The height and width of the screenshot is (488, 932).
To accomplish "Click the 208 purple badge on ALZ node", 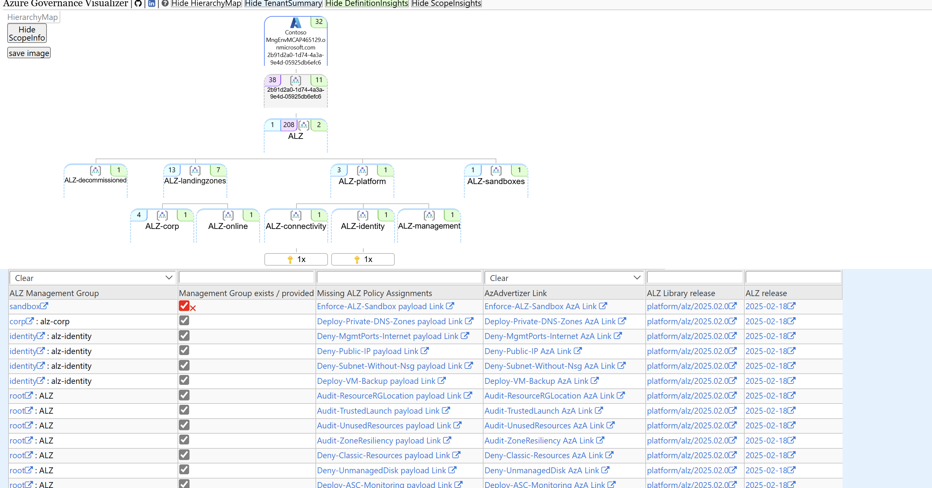I will [288, 125].
